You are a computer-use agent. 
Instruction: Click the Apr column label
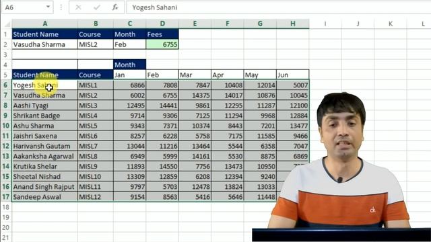coord(228,75)
